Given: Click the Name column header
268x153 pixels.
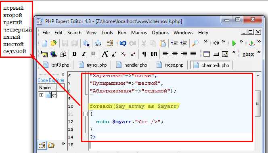Looking at the screenshot, I should [47, 88].
